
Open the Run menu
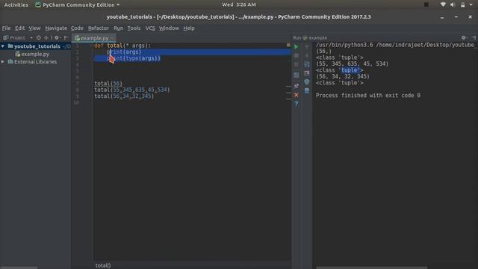tap(119, 28)
